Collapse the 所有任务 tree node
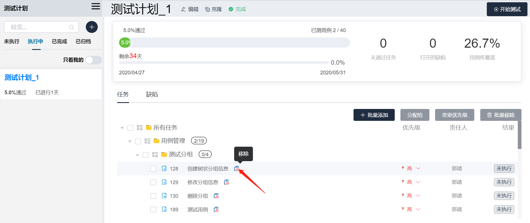This screenshot has width=530, height=223. (122, 128)
